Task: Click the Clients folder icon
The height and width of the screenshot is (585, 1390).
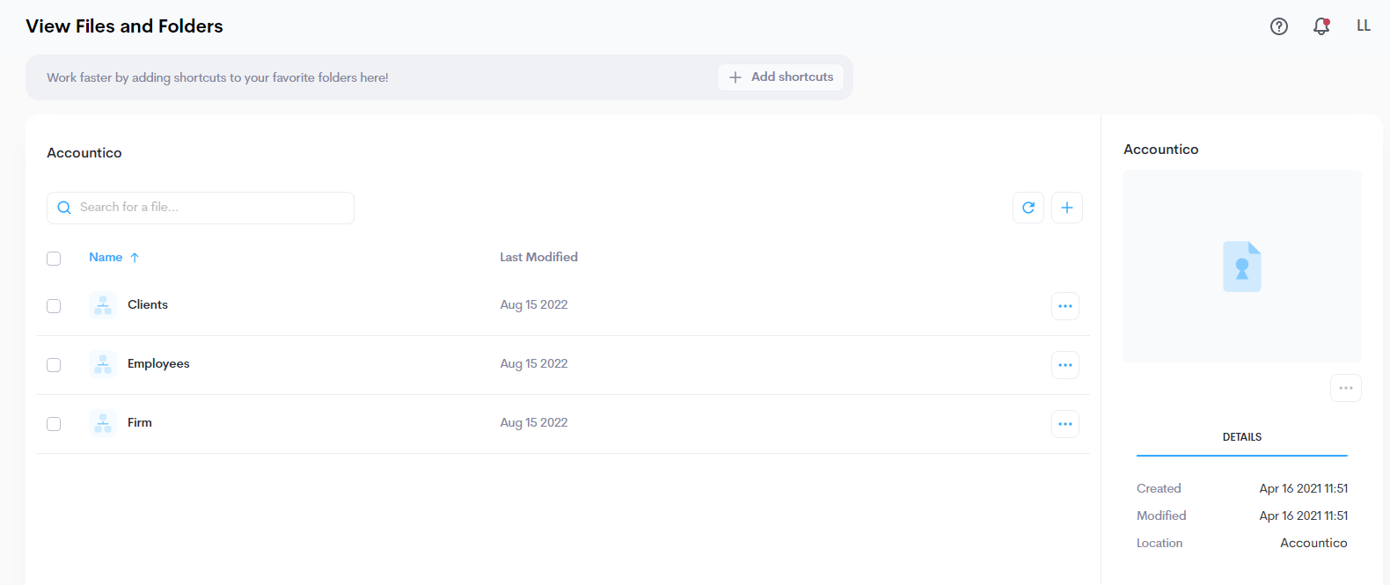Action: [x=103, y=305]
